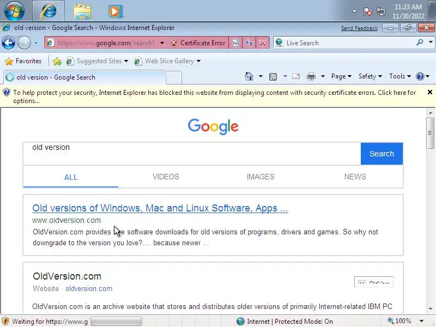Click the status bar security warning shield
436x327 pixels.
(5, 321)
